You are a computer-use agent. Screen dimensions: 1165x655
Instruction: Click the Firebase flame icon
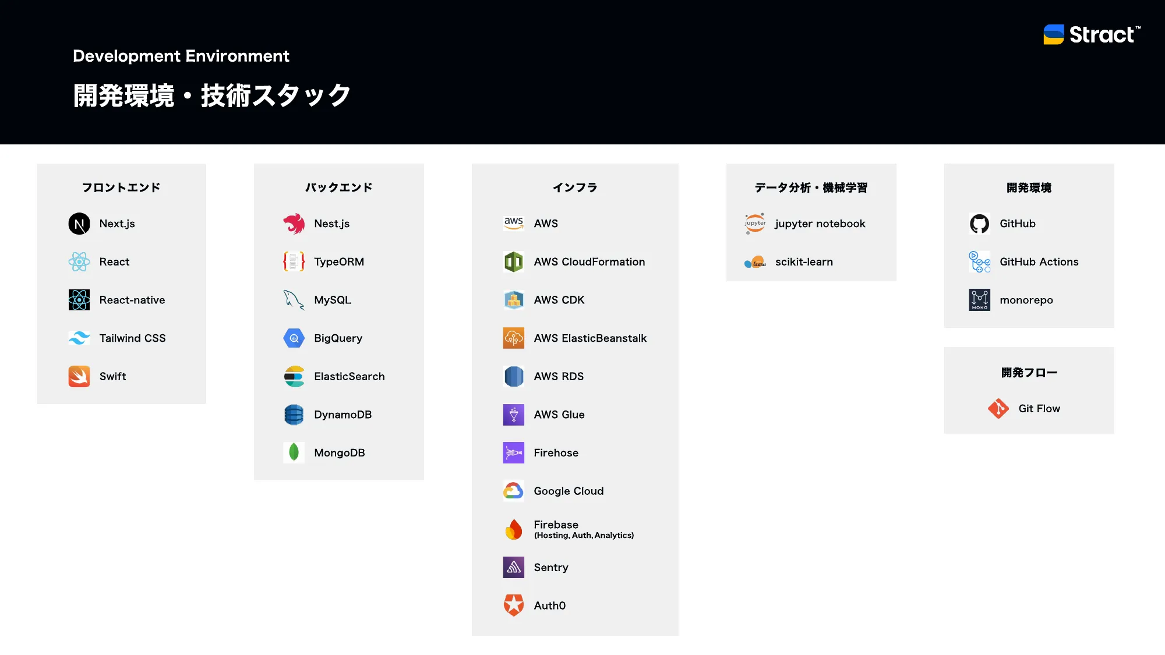point(514,529)
